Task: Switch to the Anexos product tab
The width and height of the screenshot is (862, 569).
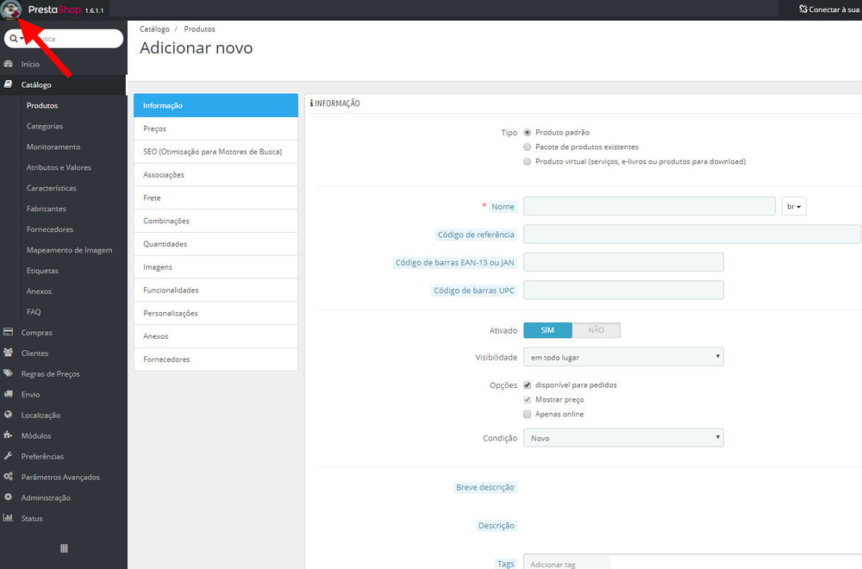Action: tap(215, 336)
